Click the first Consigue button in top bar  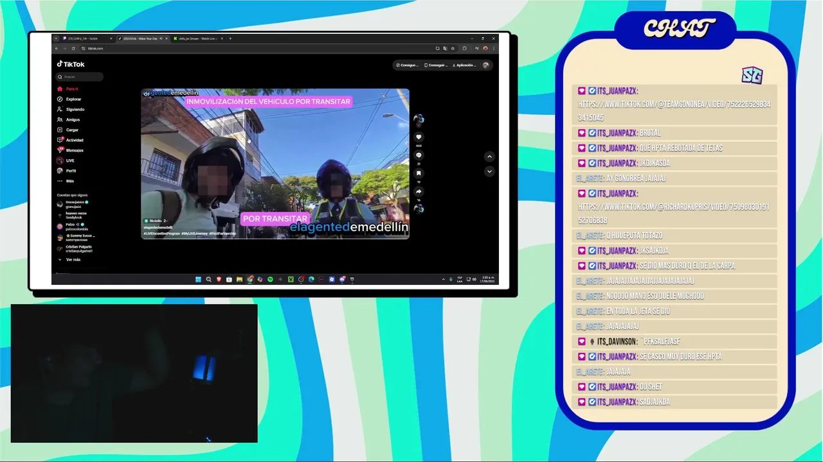(408, 65)
